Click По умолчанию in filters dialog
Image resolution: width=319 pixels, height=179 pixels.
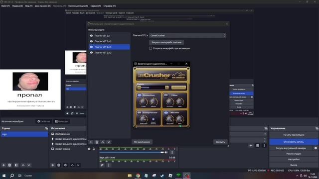[x=142, y=142]
